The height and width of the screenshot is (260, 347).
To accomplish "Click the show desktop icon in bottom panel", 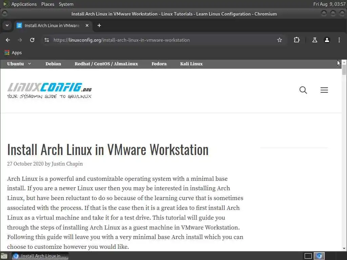I will tap(4, 256).
